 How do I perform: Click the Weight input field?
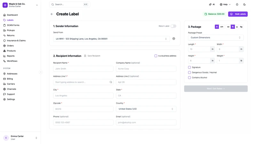point(228,60)
